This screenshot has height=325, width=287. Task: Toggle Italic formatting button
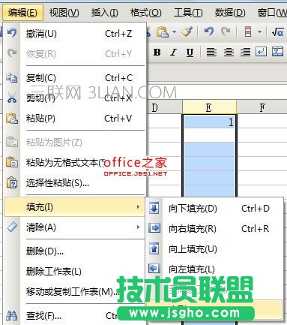(173, 53)
